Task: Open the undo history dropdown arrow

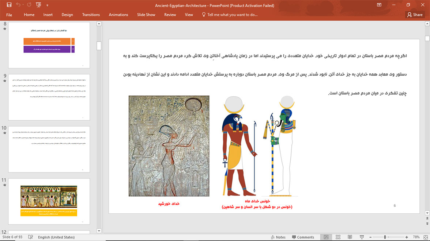Action: tap(23, 5)
